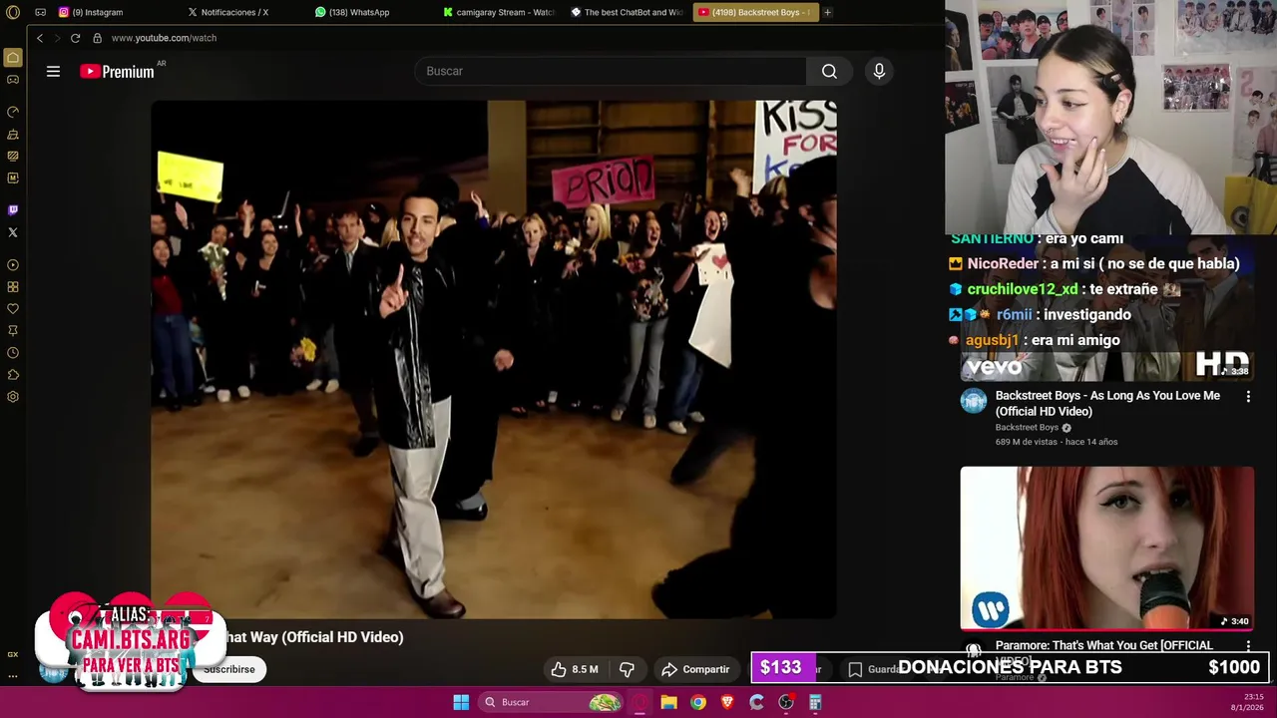Open History clock icon in sidebar
The image size is (1277, 718).
pos(13,353)
